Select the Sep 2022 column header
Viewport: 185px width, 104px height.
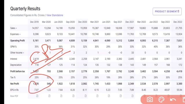[165, 22]
